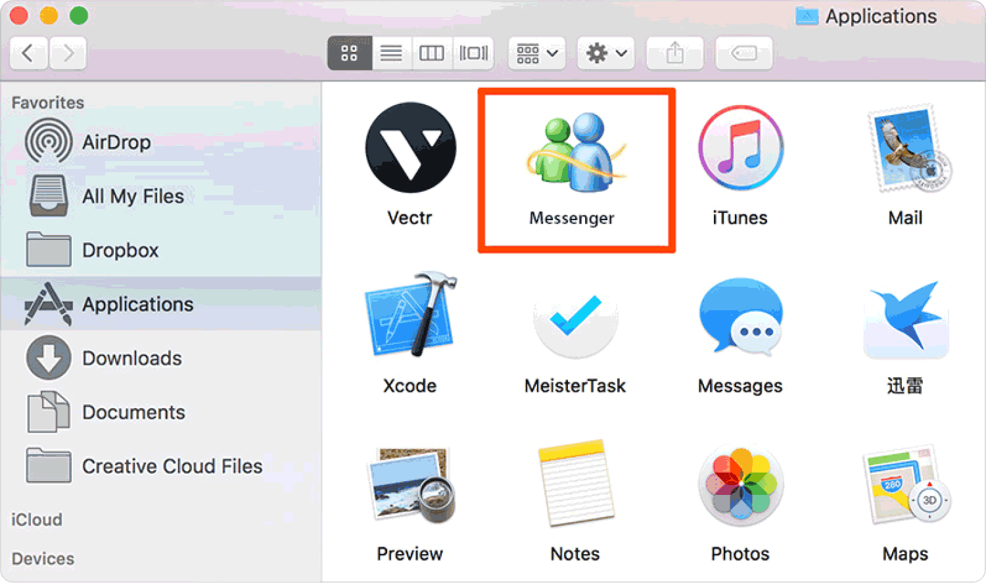
Task: Select the Preview app icon
Action: (x=410, y=485)
